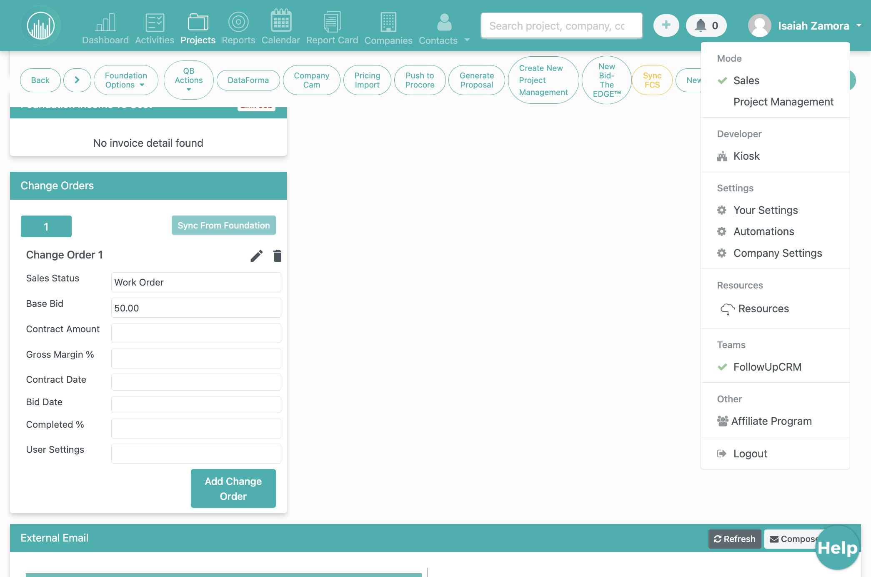Click Refresh in External Email
Image resolution: width=871 pixels, height=577 pixels.
[x=735, y=539]
